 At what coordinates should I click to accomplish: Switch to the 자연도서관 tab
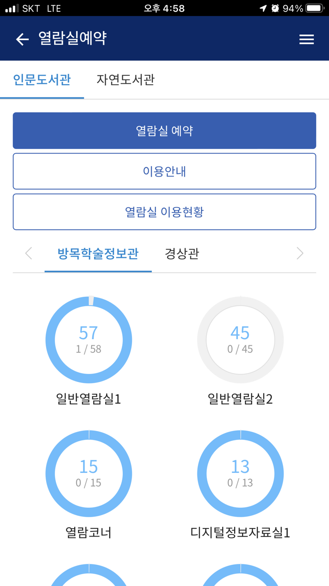click(125, 80)
